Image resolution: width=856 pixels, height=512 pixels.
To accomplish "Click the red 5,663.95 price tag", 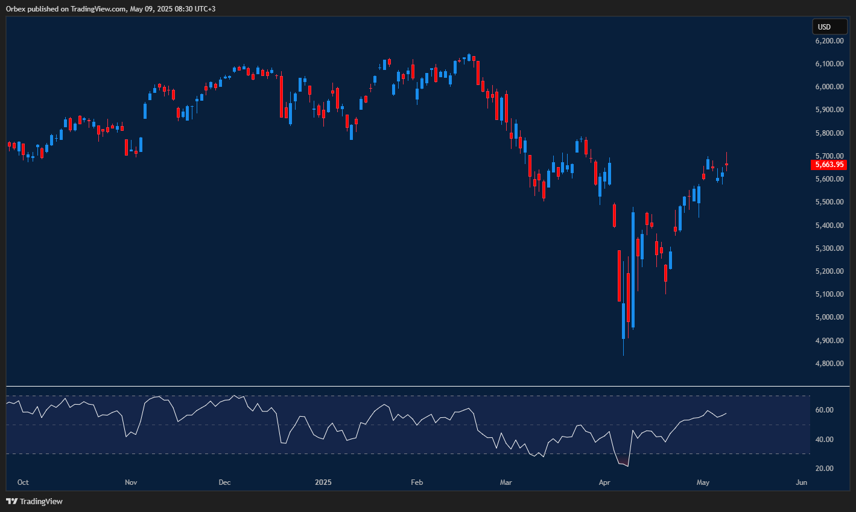I will 829,164.
